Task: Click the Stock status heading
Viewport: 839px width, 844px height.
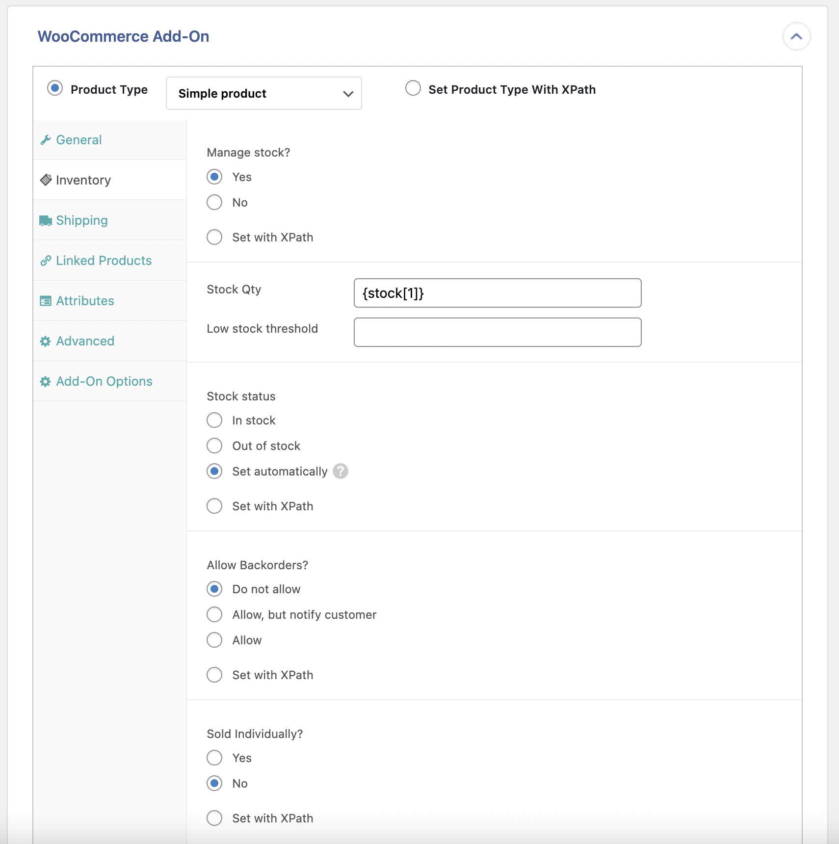Action: click(241, 396)
